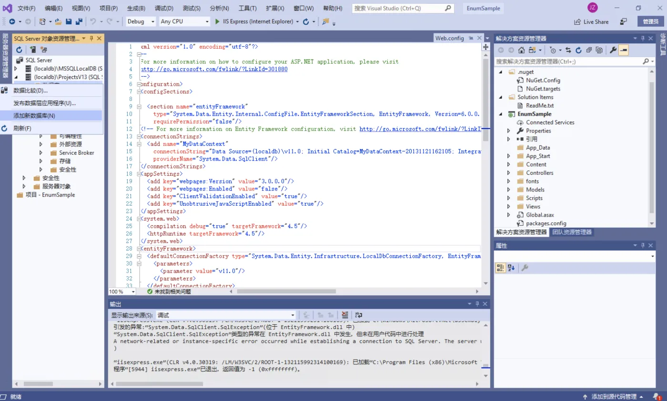Collapse the (localdb)\ProjectsV13 server node

[x=15, y=77]
